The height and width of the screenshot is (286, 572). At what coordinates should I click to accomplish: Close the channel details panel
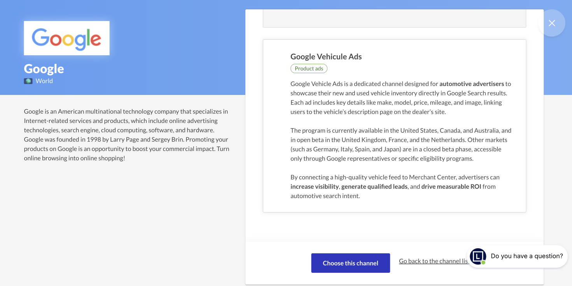coord(552,23)
